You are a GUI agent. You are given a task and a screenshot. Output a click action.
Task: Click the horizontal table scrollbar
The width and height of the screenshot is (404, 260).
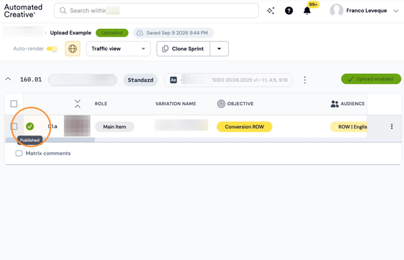click(x=50, y=140)
